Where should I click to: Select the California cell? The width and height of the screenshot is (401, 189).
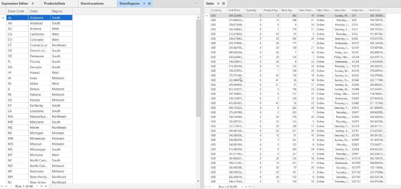[39, 34]
